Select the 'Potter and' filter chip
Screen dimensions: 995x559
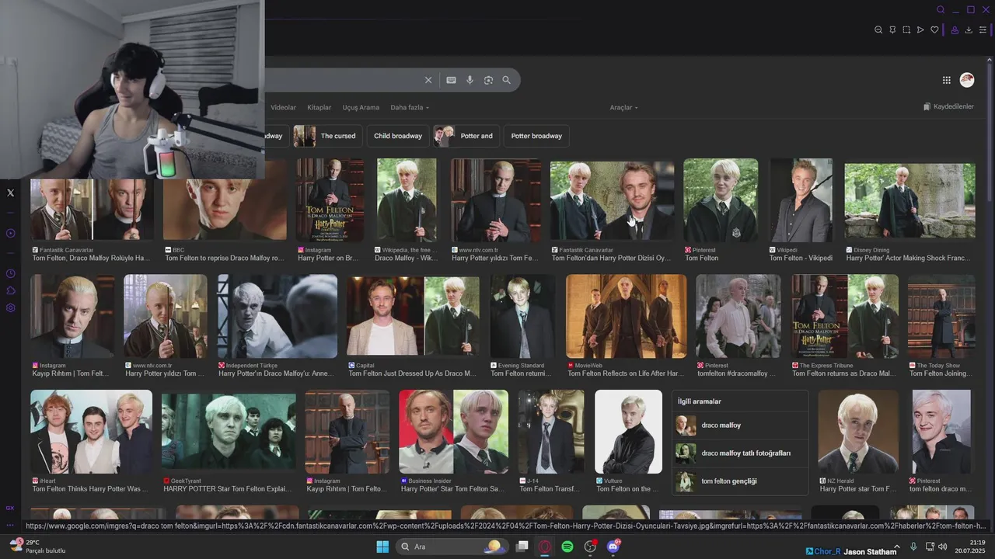[466, 136]
